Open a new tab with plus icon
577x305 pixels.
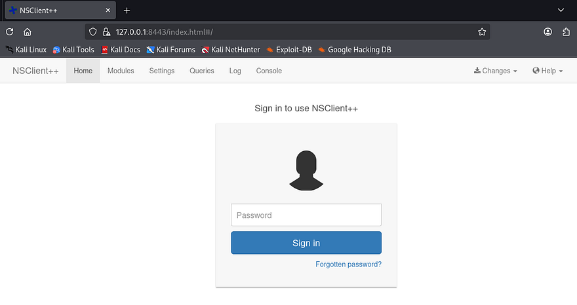[x=127, y=10]
